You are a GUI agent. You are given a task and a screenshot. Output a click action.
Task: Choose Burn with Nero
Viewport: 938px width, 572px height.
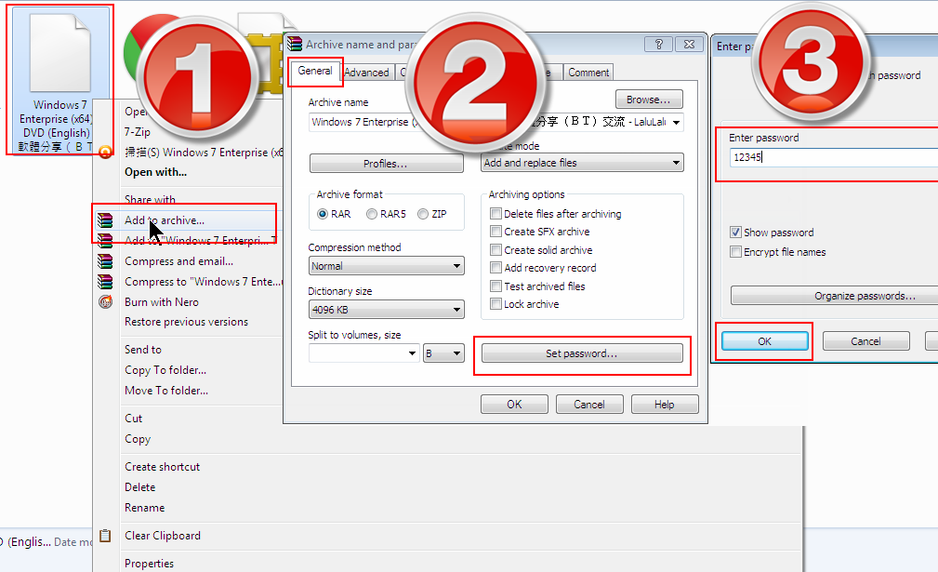[162, 302]
